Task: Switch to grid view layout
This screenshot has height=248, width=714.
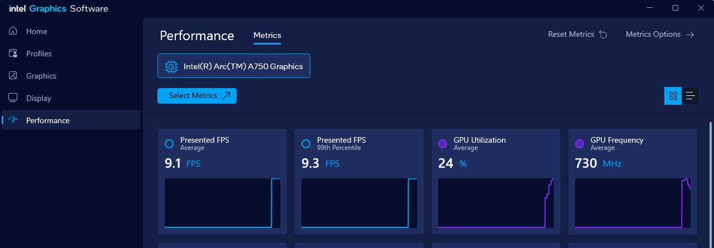Action: coord(673,95)
